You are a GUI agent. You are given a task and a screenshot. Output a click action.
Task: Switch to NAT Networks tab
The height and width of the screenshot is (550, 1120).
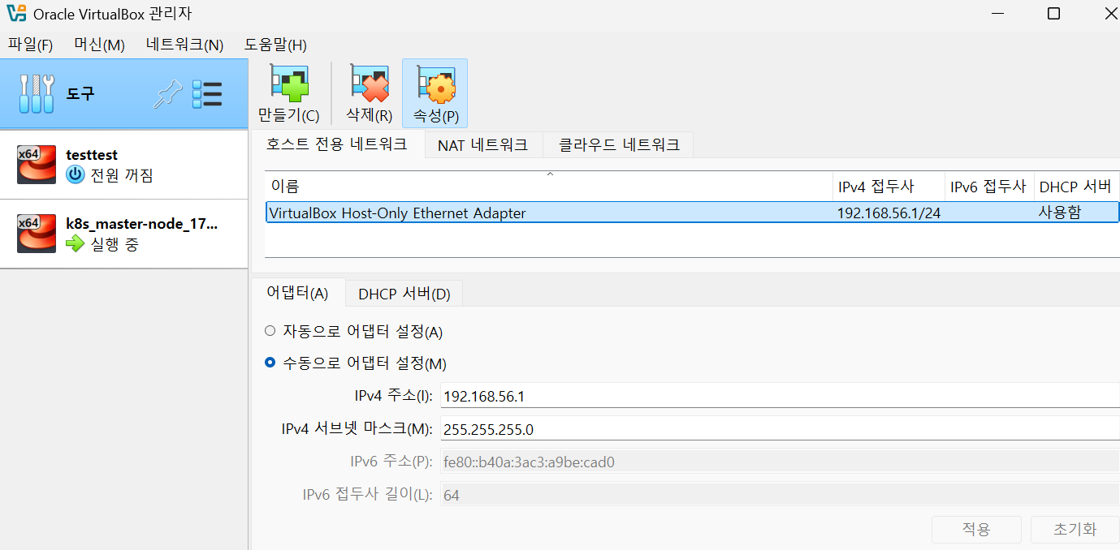tap(483, 145)
